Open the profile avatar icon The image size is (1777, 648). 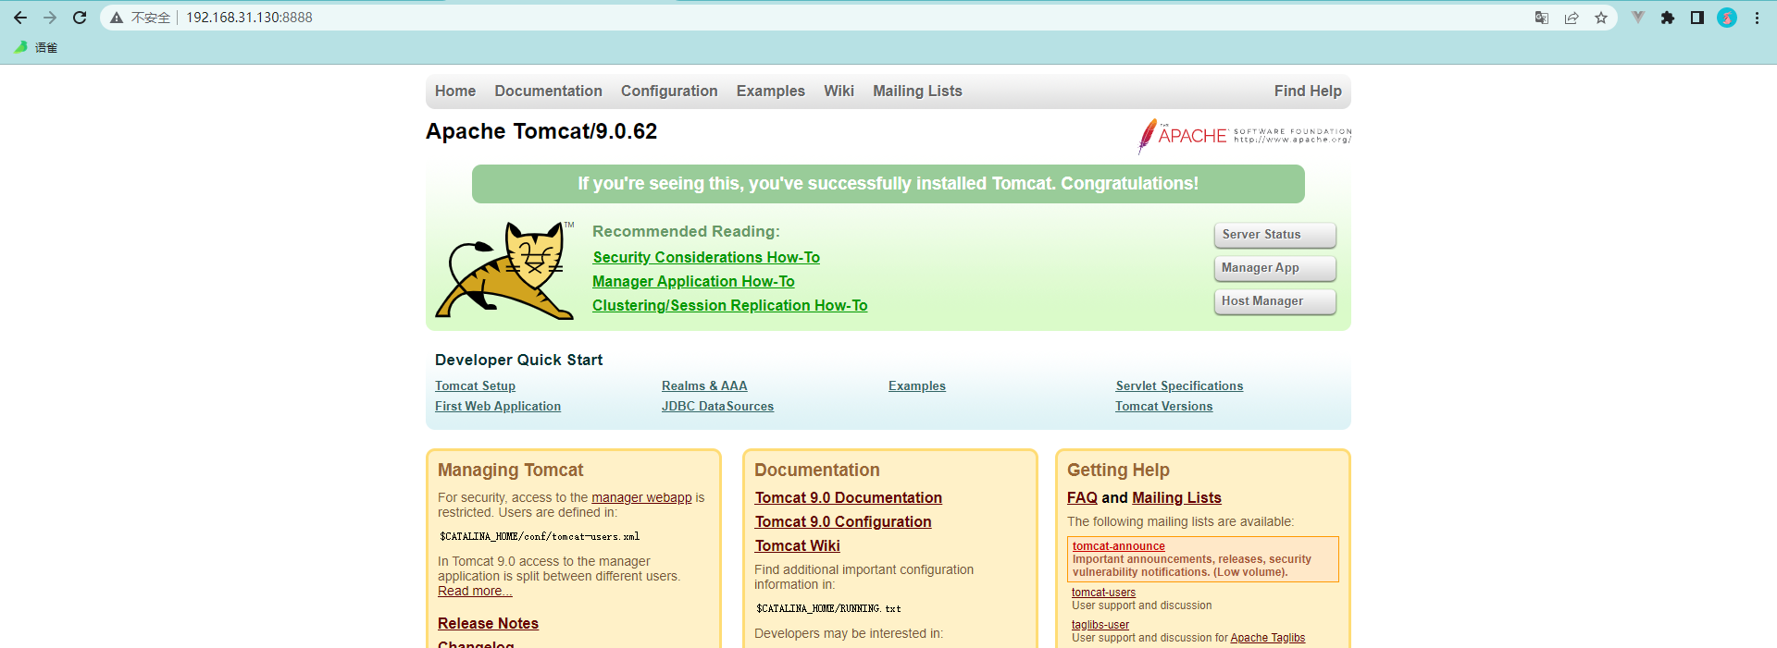point(1727,18)
